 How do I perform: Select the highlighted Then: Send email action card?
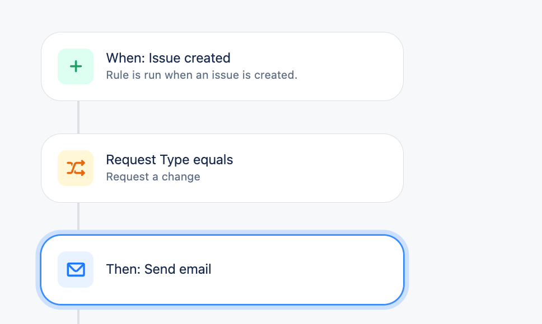(x=222, y=270)
